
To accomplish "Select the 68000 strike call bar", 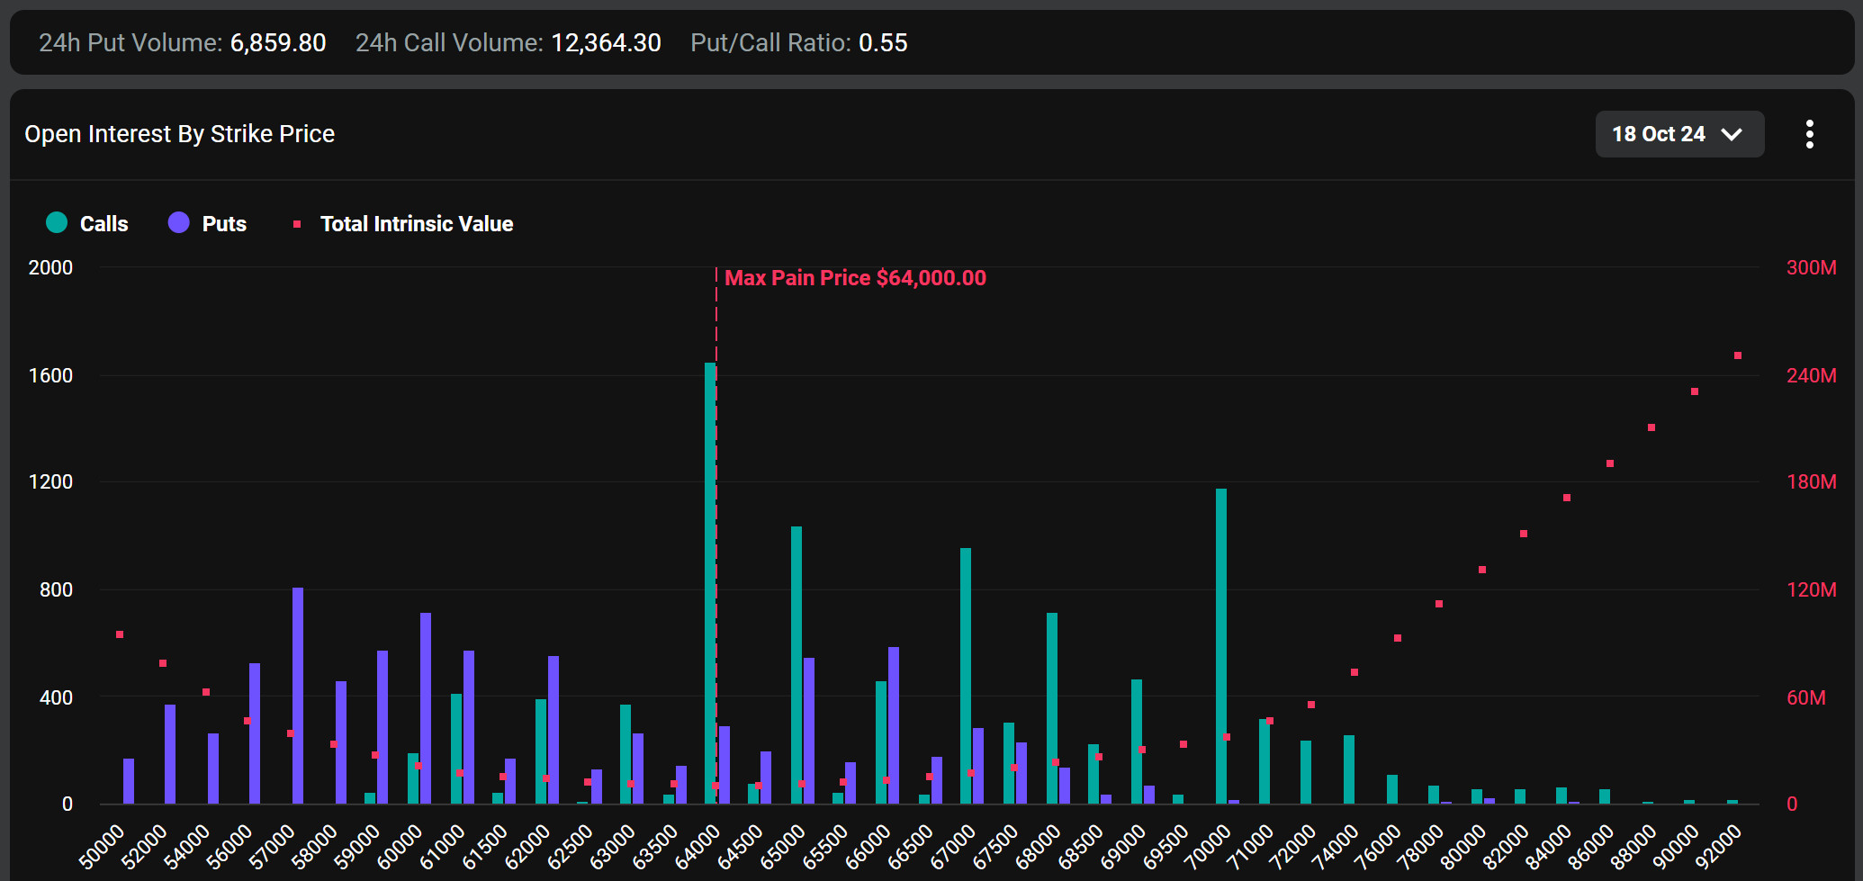I will pos(1052,708).
